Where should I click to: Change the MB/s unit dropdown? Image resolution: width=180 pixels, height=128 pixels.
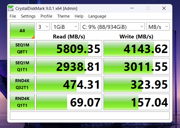pyautogui.click(x=158, y=27)
